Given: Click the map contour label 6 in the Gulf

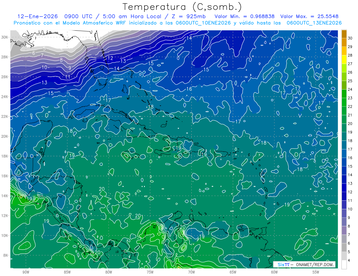Looking at the screenshot, I should [33, 53].
